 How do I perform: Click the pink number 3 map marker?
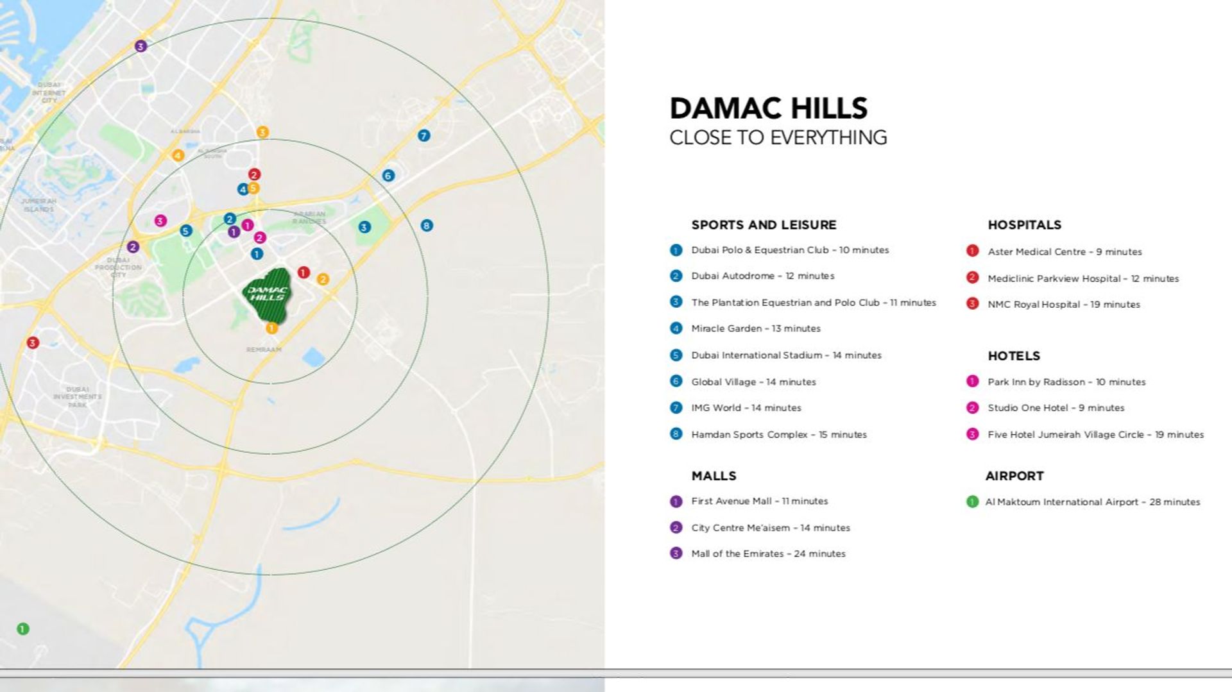pos(160,221)
